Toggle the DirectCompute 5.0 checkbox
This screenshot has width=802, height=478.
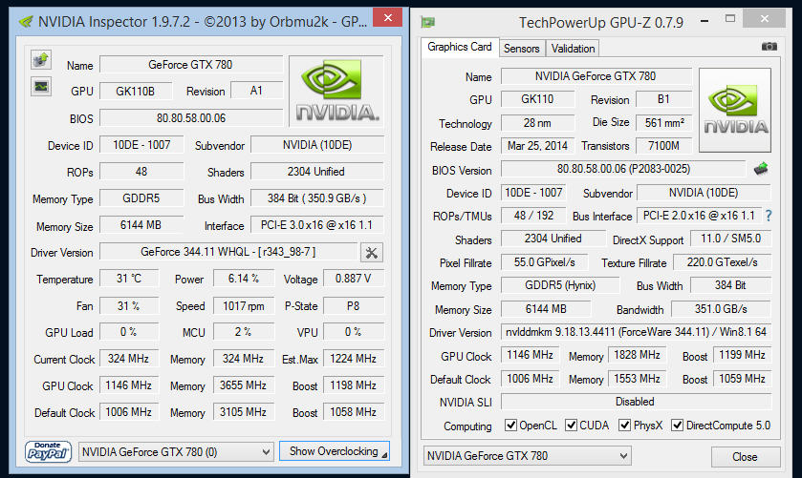click(677, 425)
